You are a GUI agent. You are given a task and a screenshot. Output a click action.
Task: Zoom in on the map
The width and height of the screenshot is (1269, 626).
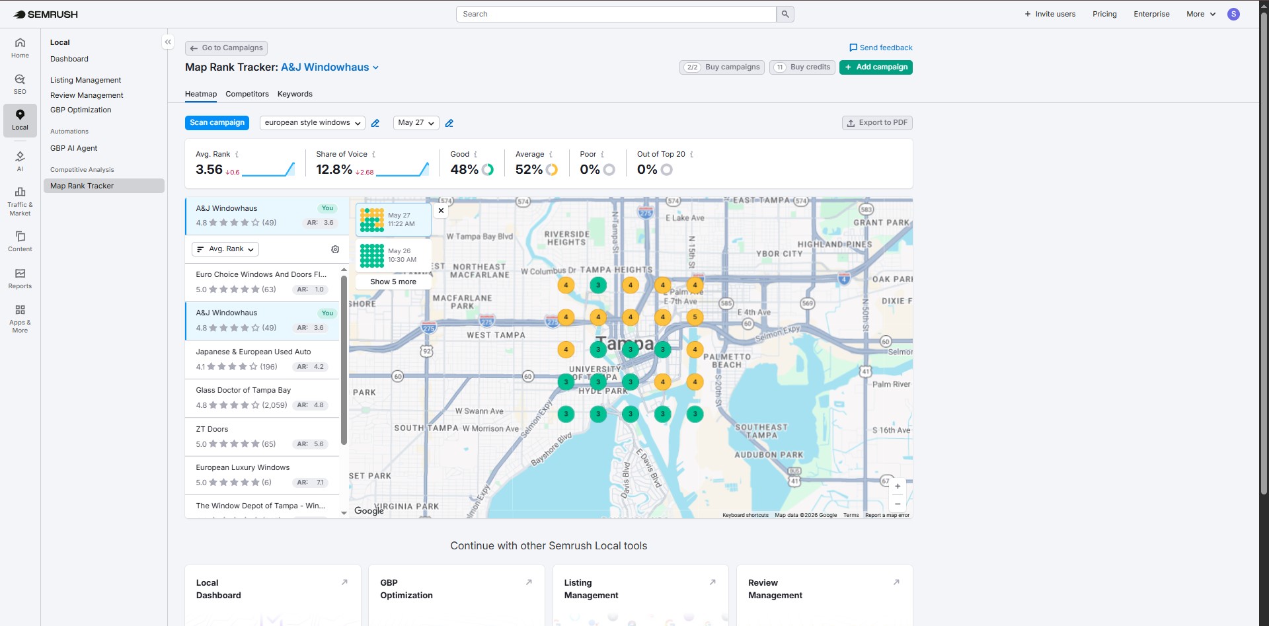pyautogui.click(x=898, y=486)
